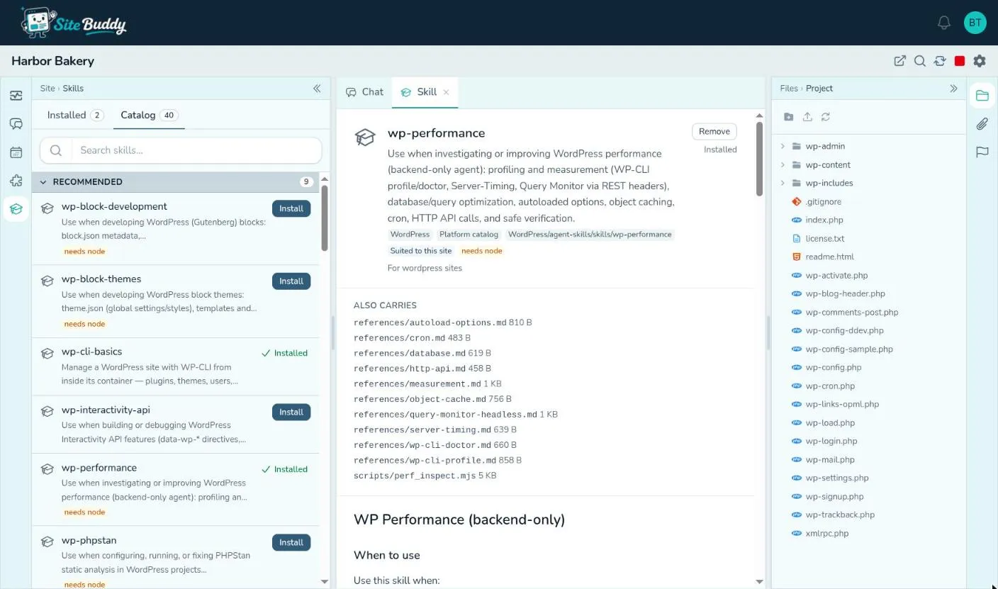
Task: Expand the wp-content folder
Action: 783,164
